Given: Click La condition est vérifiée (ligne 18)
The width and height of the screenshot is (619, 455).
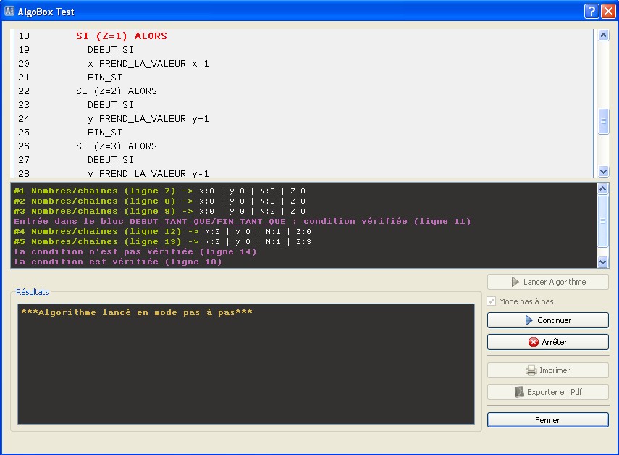Looking at the screenshot, I should (x=117, y=262).
